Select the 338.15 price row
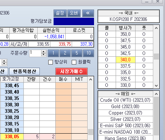This screenshot has height=140, width=165. [12, 124]
